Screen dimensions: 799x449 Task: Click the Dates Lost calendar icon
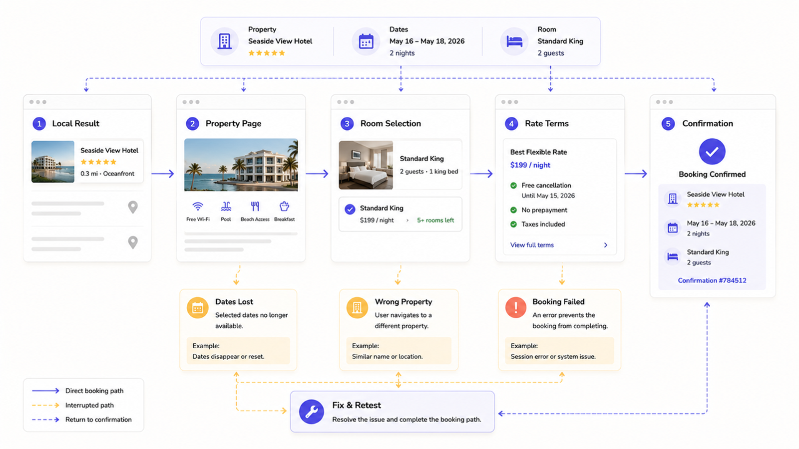click(198, 308)
